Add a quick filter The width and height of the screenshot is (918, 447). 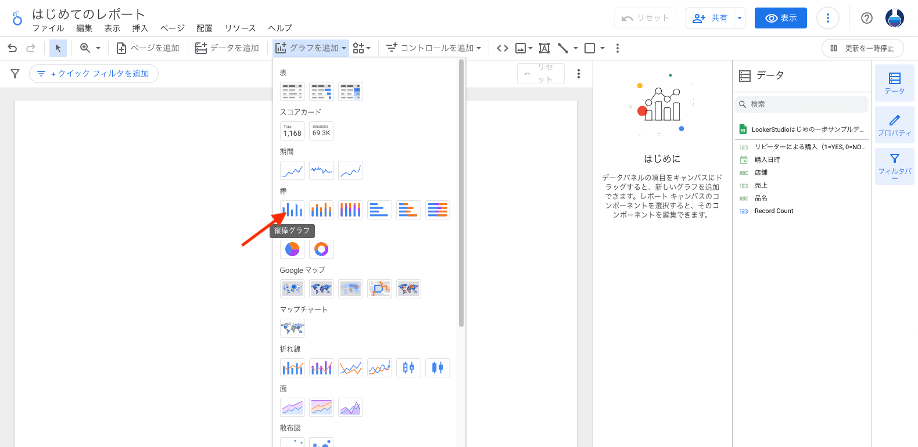coord(94,74)
